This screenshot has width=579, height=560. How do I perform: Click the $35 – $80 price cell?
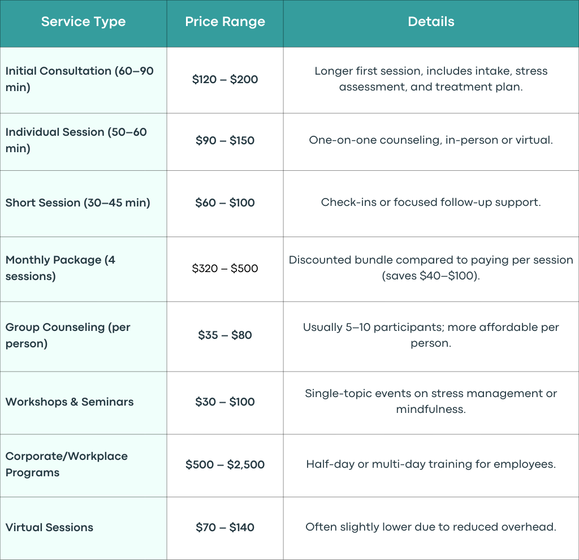coord(225,335)
